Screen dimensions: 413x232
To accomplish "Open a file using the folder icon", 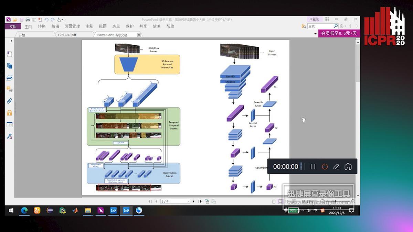I will tap(15, 20).
